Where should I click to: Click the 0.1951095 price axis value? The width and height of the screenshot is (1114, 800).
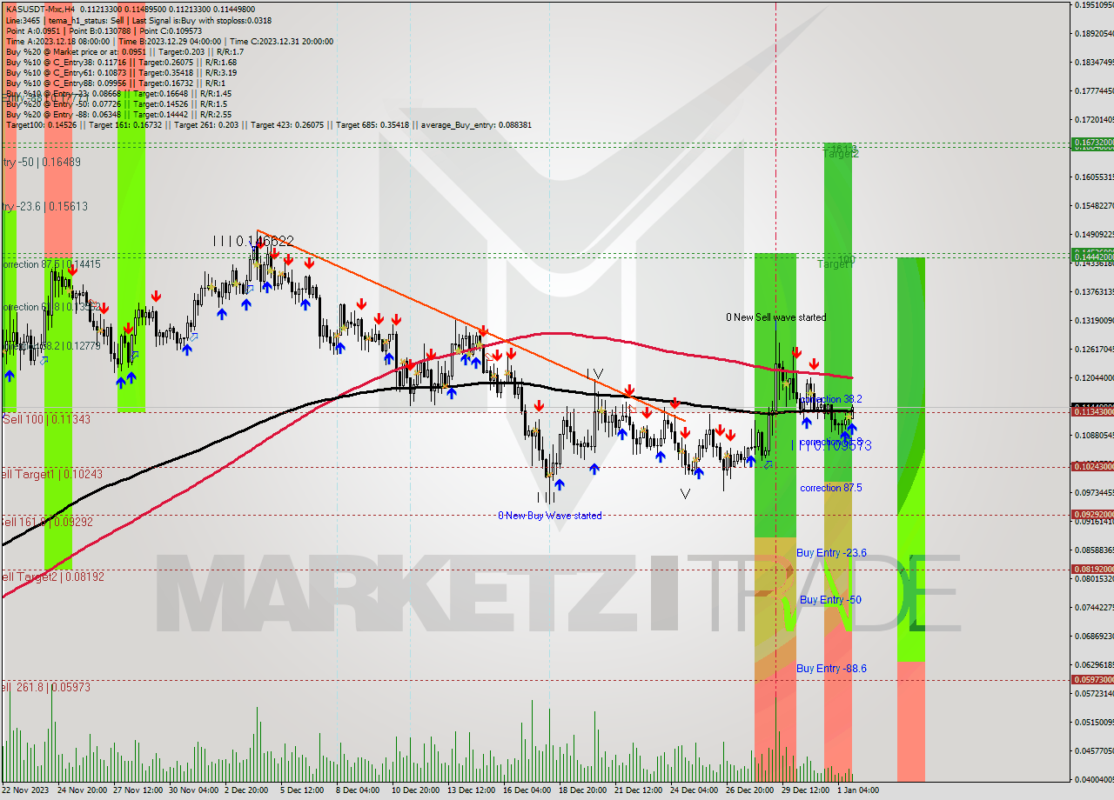(1094, 5)
